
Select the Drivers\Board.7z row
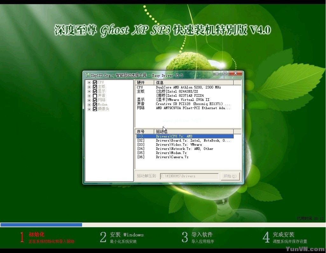coord(185,140)
